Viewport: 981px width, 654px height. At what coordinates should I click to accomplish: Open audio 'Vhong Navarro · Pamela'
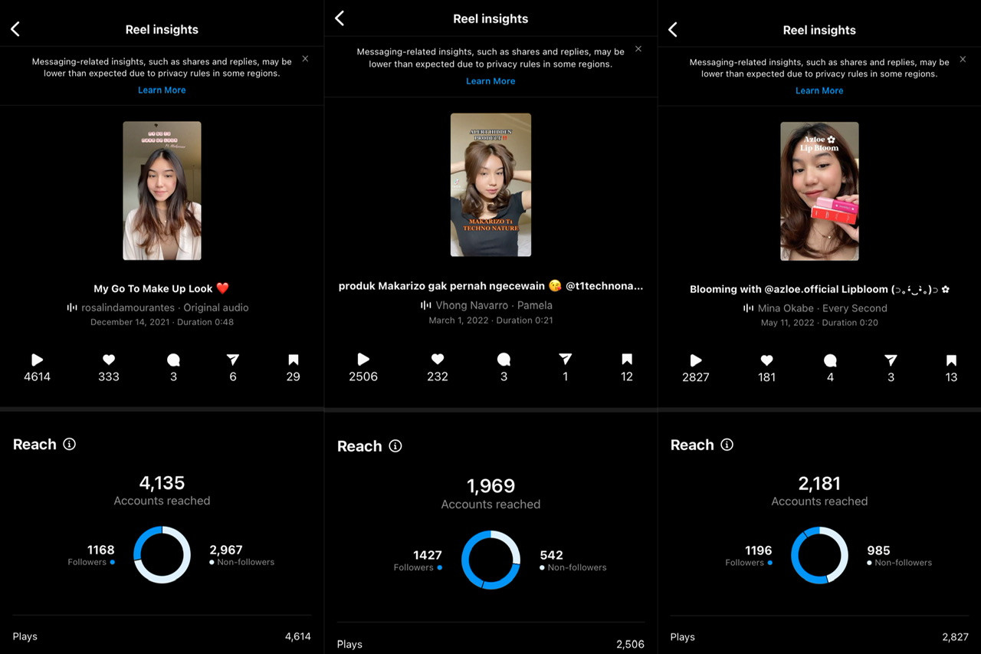point(494,305)
